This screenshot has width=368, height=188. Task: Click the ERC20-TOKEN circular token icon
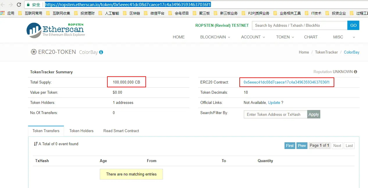pos(33,52)
